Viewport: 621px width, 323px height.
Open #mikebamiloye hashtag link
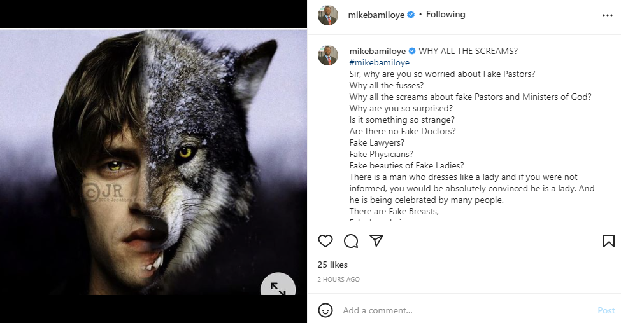point(379,62)
